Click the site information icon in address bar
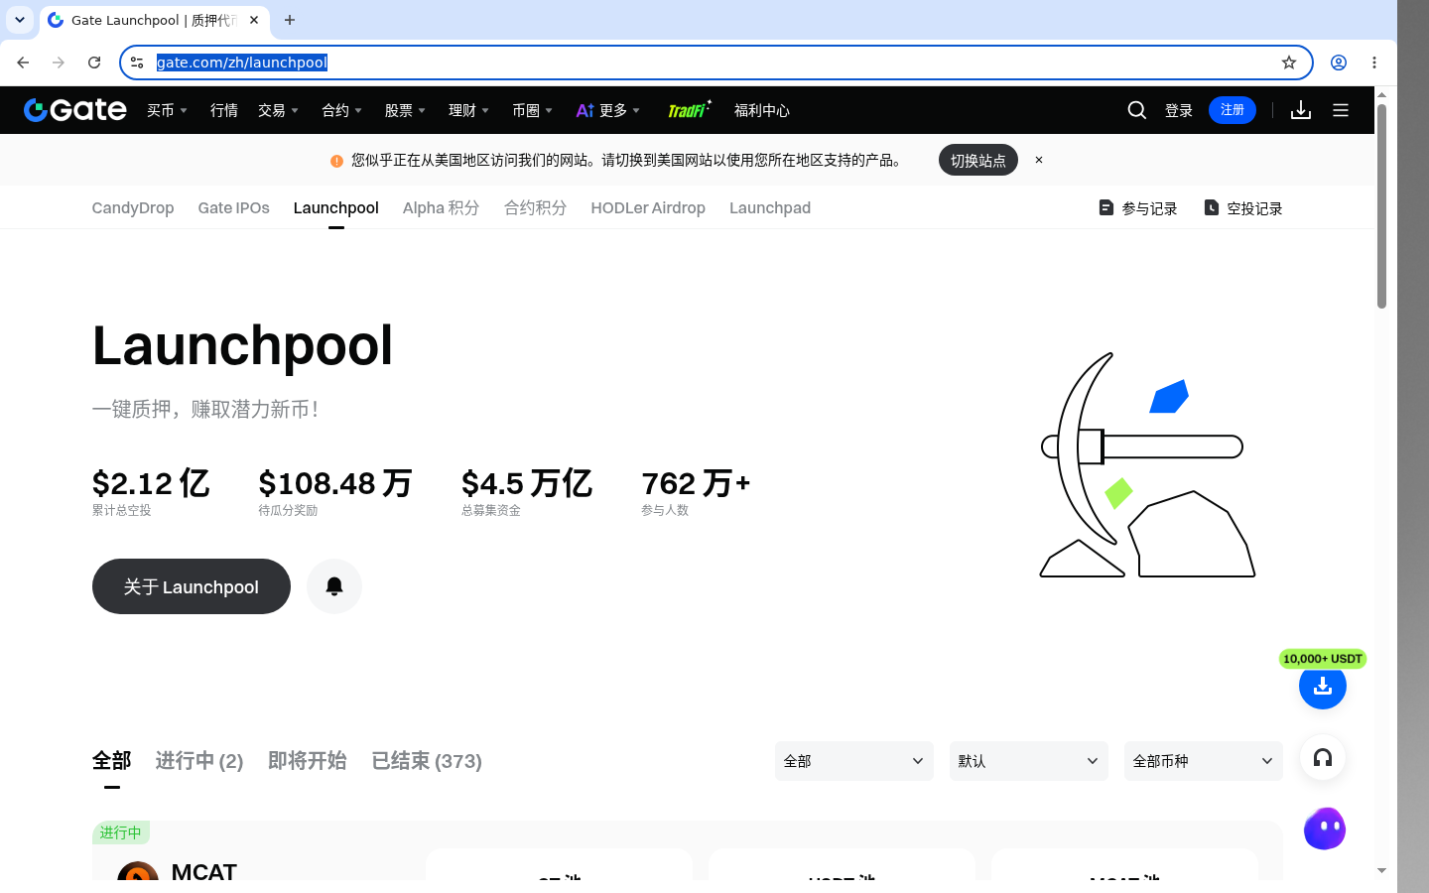This screenshot has height=893, width=1429. pos(137,63)
